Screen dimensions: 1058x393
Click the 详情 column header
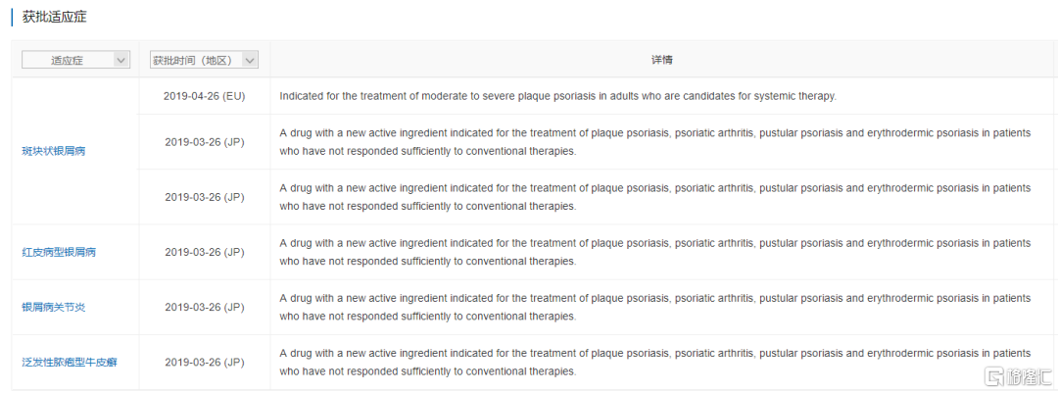coord(662,60)
